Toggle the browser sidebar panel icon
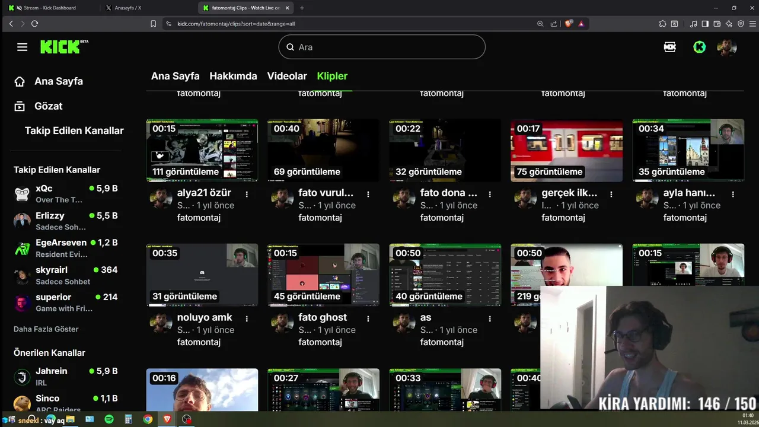 point(705,24)
